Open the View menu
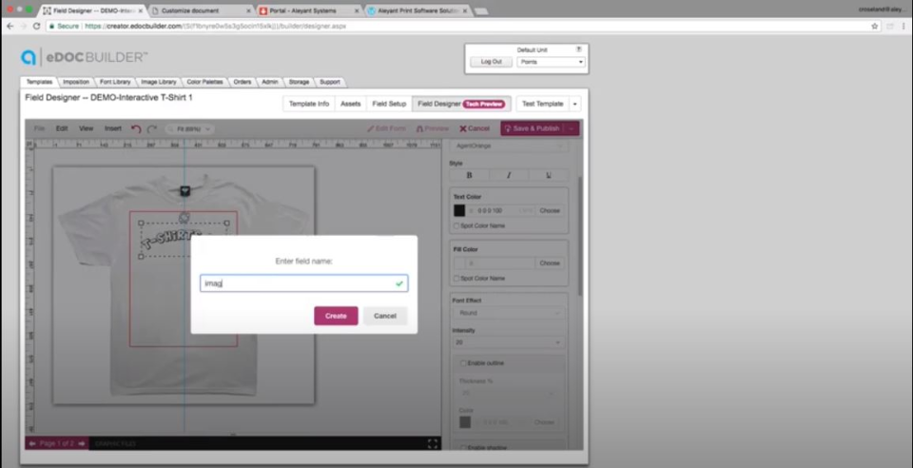Screen dimensions: 913x468 pyautogui.click(x=87, y=128)
